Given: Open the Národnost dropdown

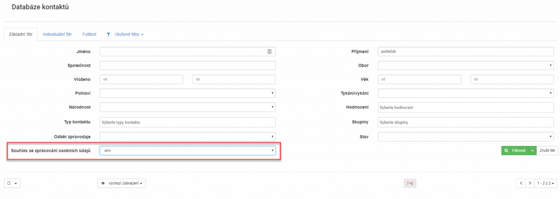Looking at the screenshot, I should point(188,107).
